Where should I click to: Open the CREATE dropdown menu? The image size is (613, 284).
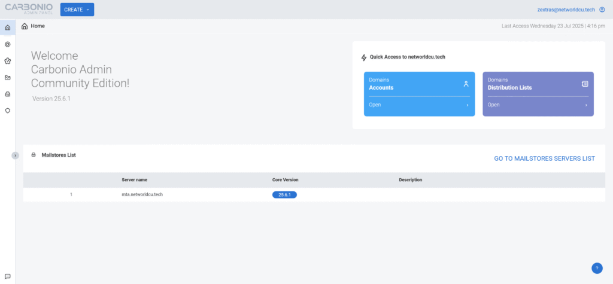coord(77,10)
